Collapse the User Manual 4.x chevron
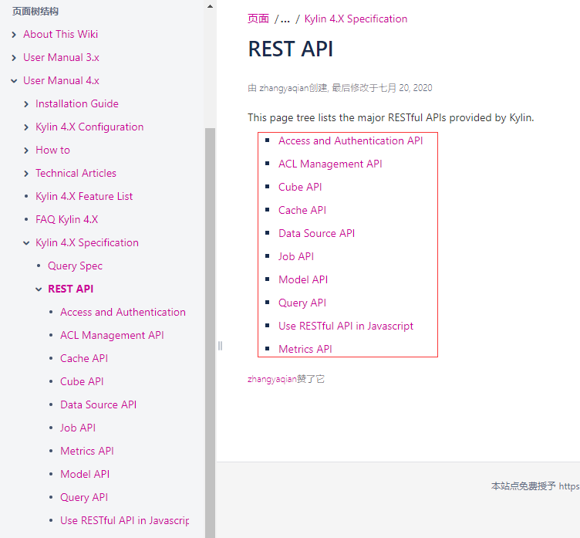580x538 pixels. [x=14, y=81]
